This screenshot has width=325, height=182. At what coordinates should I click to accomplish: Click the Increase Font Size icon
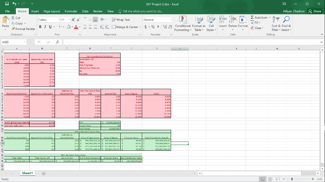coord(73,20)
